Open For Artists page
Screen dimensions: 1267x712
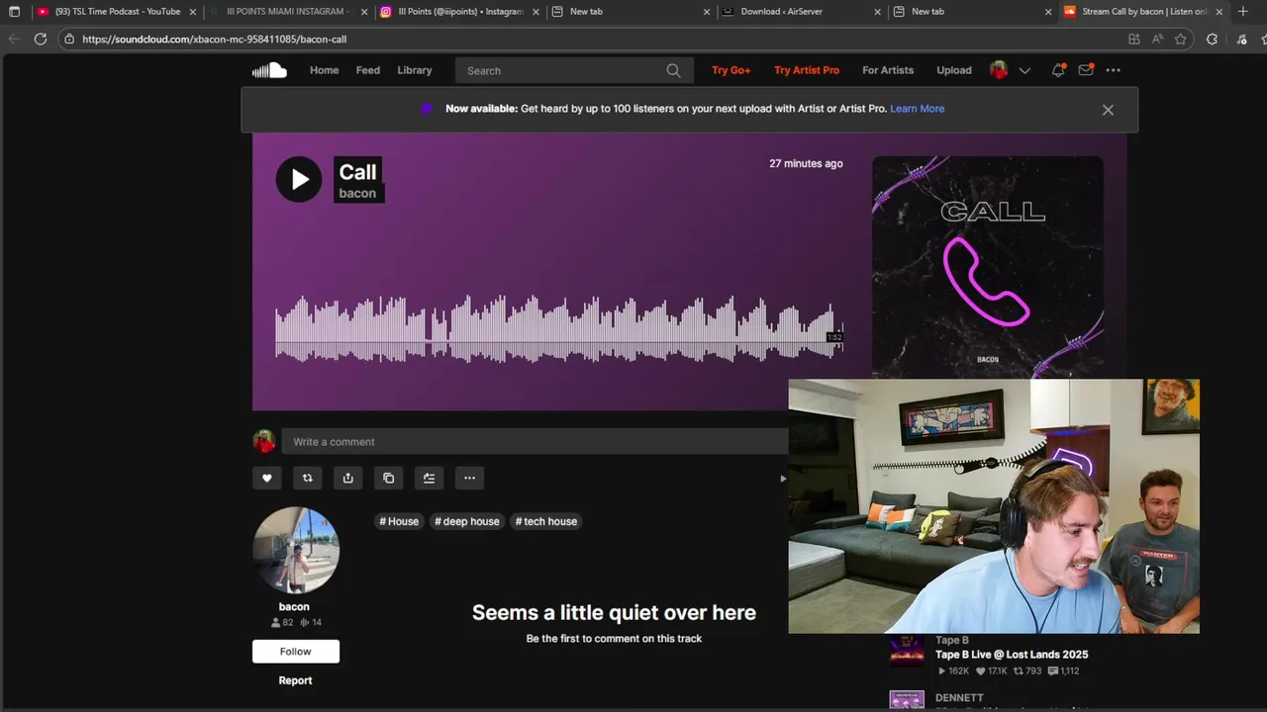888,70
